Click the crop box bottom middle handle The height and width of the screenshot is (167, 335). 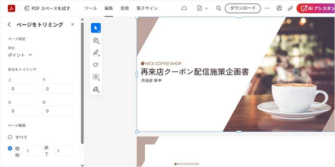[239, 132]
